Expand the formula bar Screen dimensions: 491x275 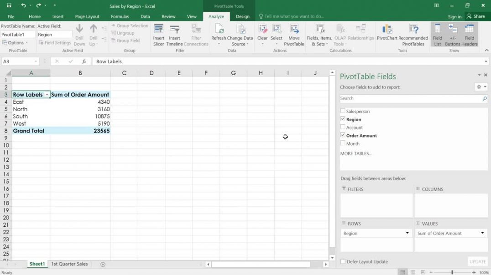click(x=486, y=61)
